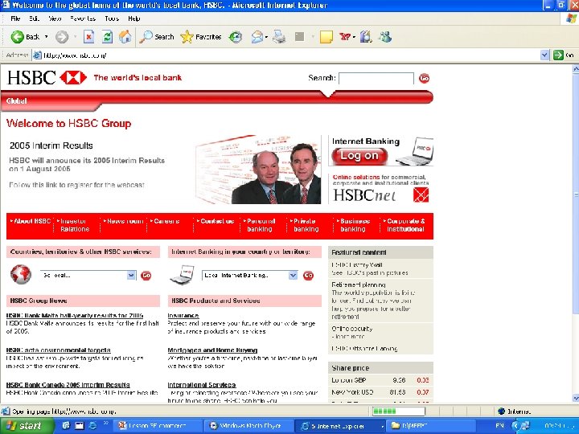Click the two executives photo

258,170
